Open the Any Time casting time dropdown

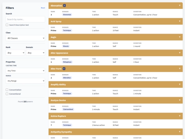click(x=25, y=71)
